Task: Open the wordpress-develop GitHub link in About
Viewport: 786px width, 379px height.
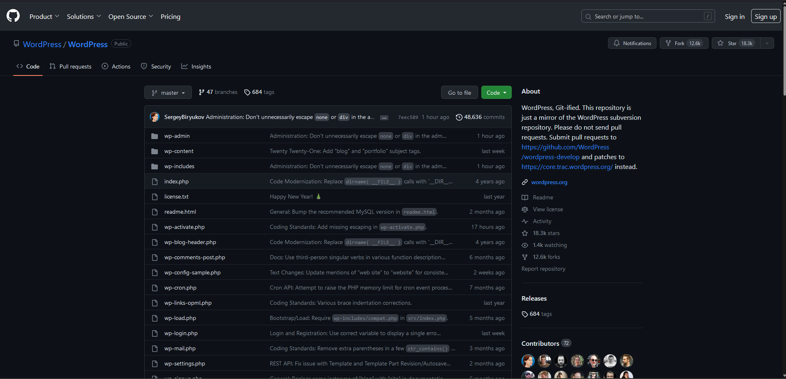Action: click(565, 152)
